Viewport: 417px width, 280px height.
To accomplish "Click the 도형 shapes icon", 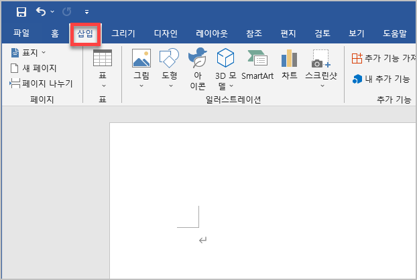I will 169,57.
